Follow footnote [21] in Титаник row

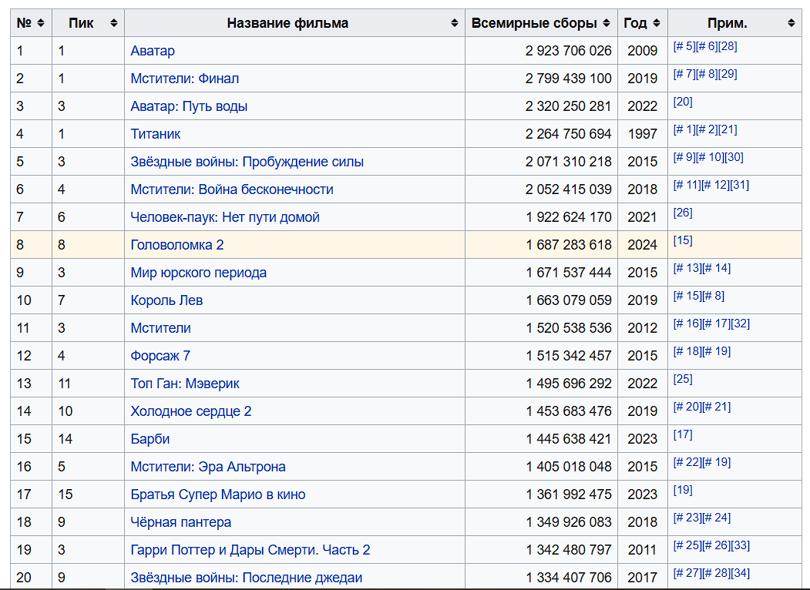click(728, 129)
